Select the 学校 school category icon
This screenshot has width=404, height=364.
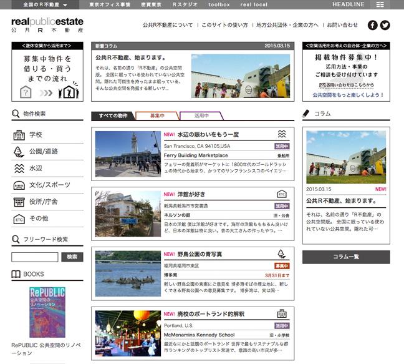pos(19,135)
